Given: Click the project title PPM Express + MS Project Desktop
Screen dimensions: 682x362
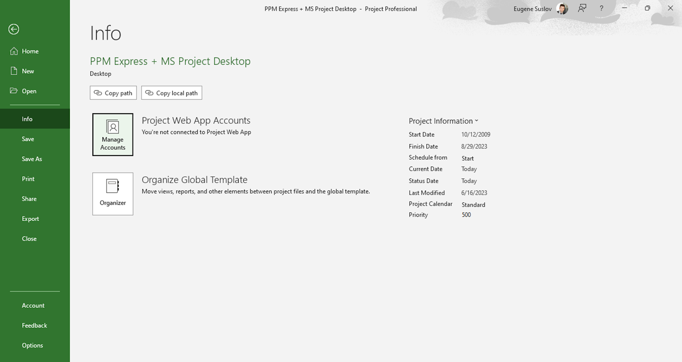Looking at the screenshot, I should (170, 61).
